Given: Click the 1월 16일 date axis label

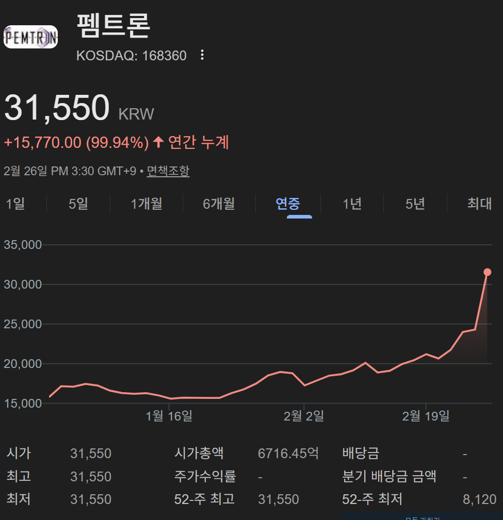Looking at the screenshot, I should tap(169, 416).
